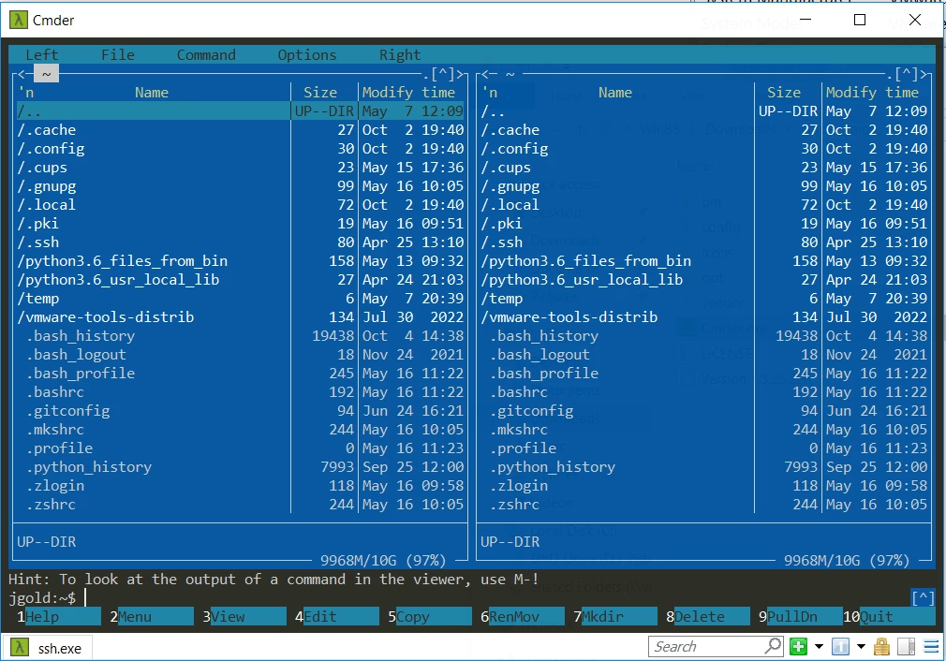The image size is (946, 661).
Task: Select the ssh.exe console tab
Action: pyautogui.click(x=47, y=648)
